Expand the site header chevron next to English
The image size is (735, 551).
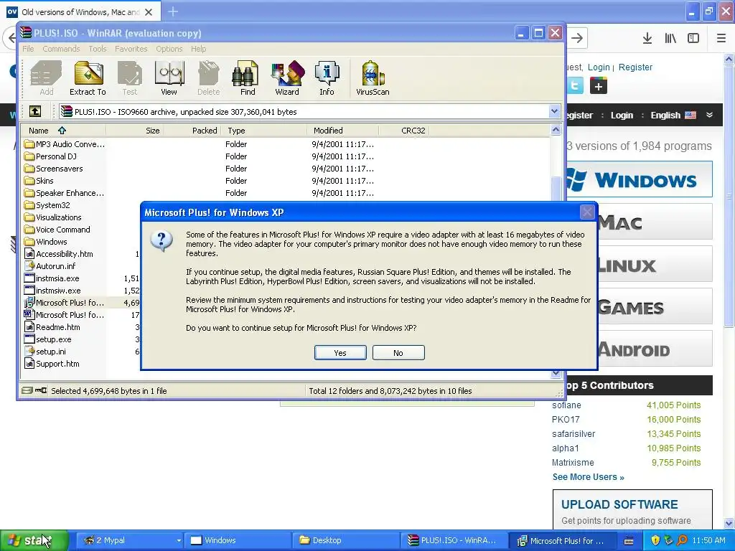709,115
